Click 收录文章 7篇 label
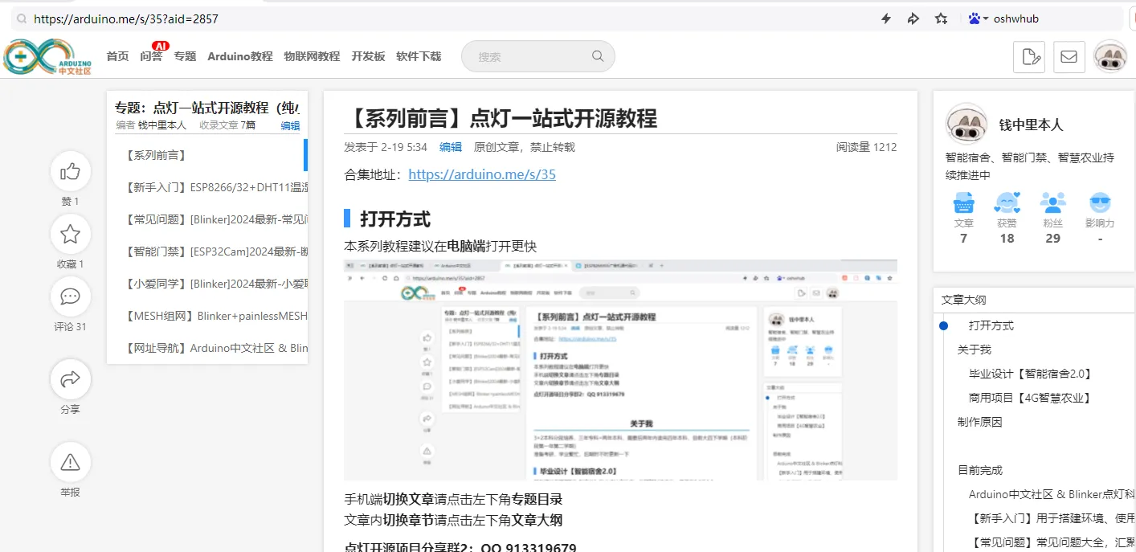Viewport: 1136px width, 552px height. tap(228, 125)
